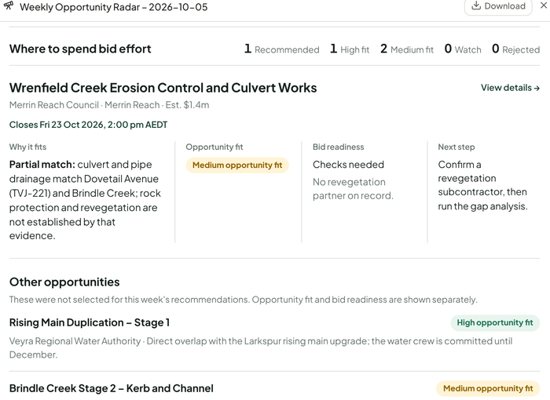Click the '0 Watch' count
Image resolution: width=550 pixels, height=400 pixels.
pyautogui.click(x=463, y=49)
